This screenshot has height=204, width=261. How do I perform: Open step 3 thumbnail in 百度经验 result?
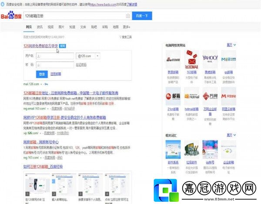coord(90,185)
